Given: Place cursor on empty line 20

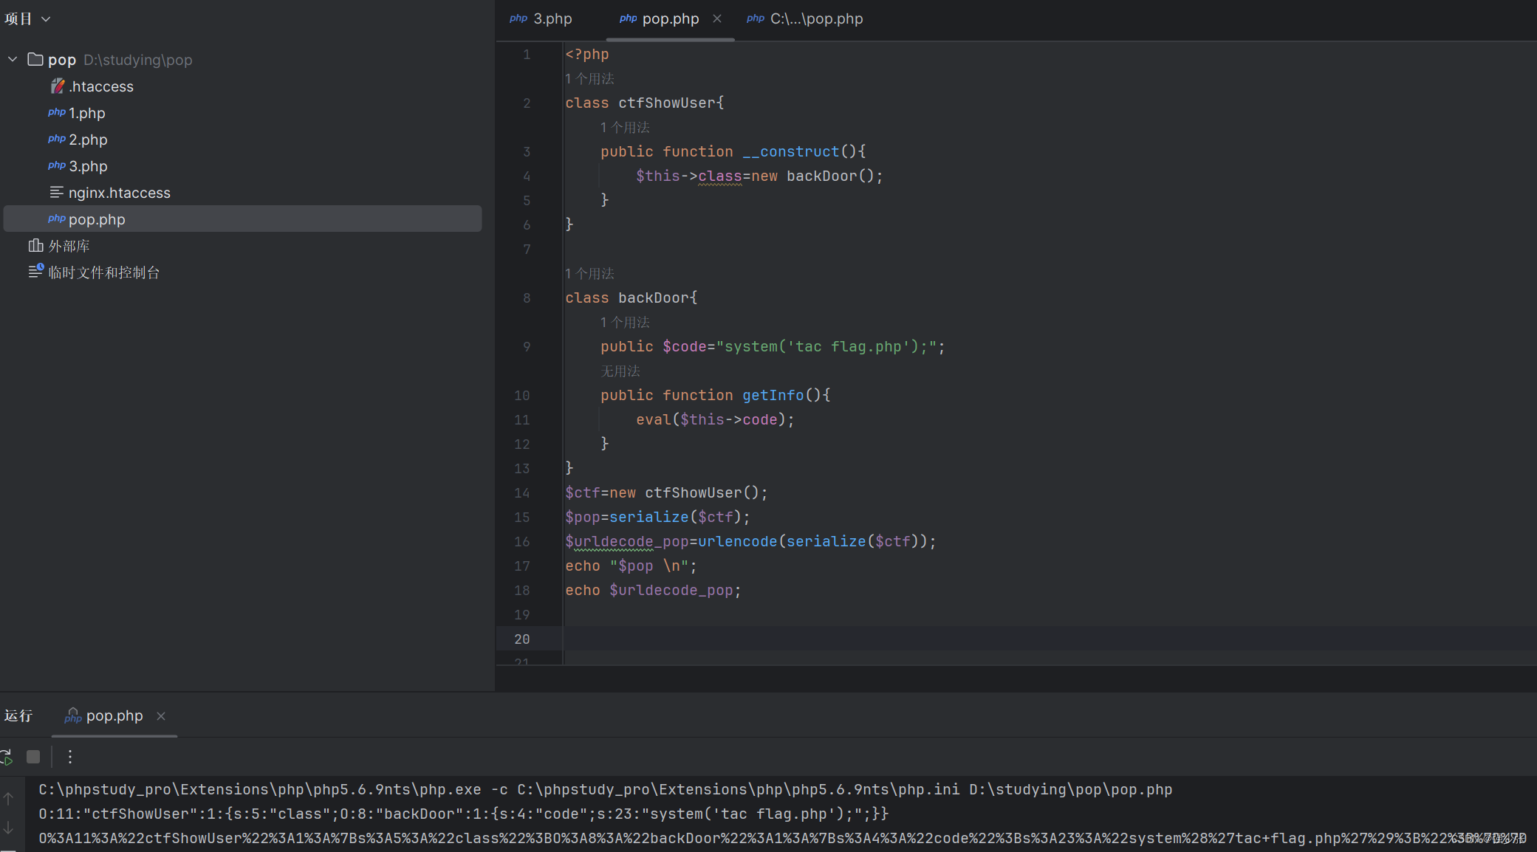Looking at the screenshot, I should [x=1049, y=639].
